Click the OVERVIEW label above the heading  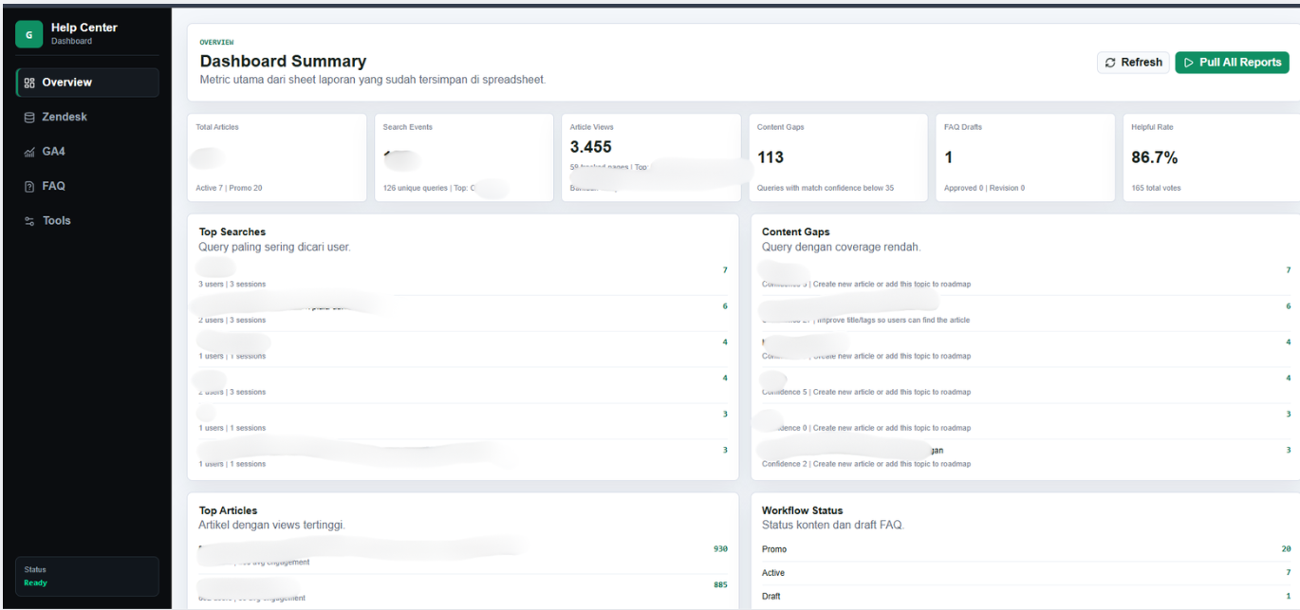point(216,43)
